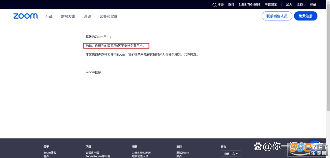Open the 资源 menu
The image size is (330, 158).
[x=88, y=16]
